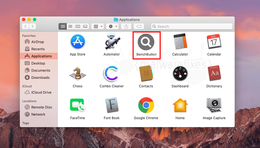Open the Image Capture app

[x=214, y=105]
